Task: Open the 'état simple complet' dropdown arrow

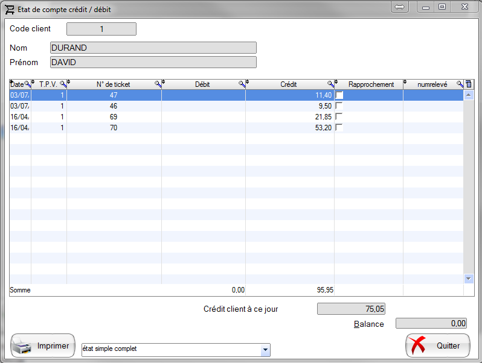Action: 265,350
